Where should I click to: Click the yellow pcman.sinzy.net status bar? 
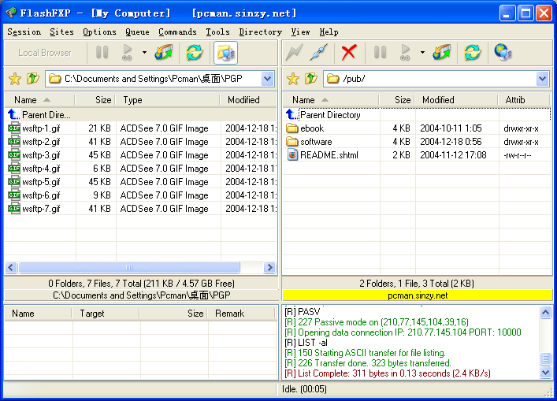pos(418,295)
